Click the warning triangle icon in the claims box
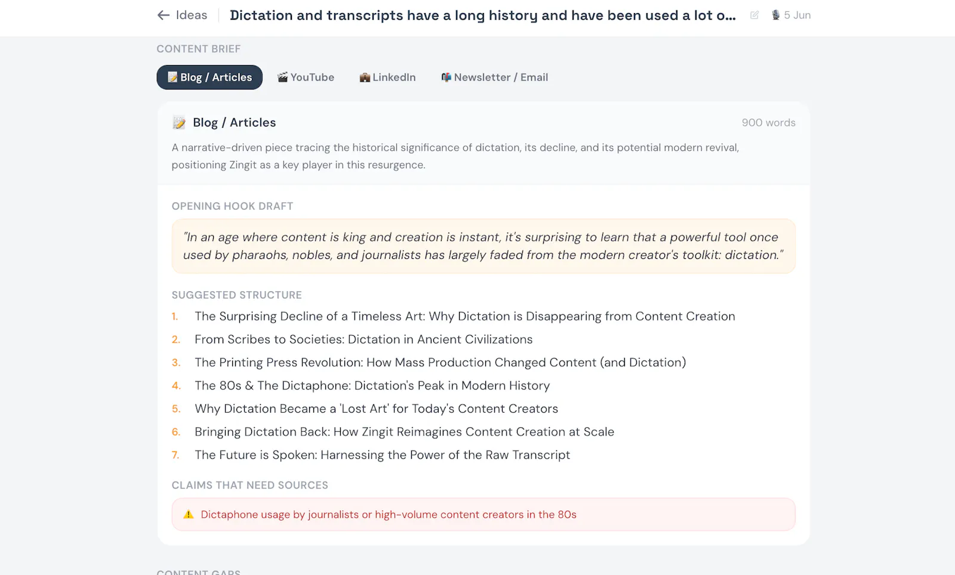 coord(189,515)
